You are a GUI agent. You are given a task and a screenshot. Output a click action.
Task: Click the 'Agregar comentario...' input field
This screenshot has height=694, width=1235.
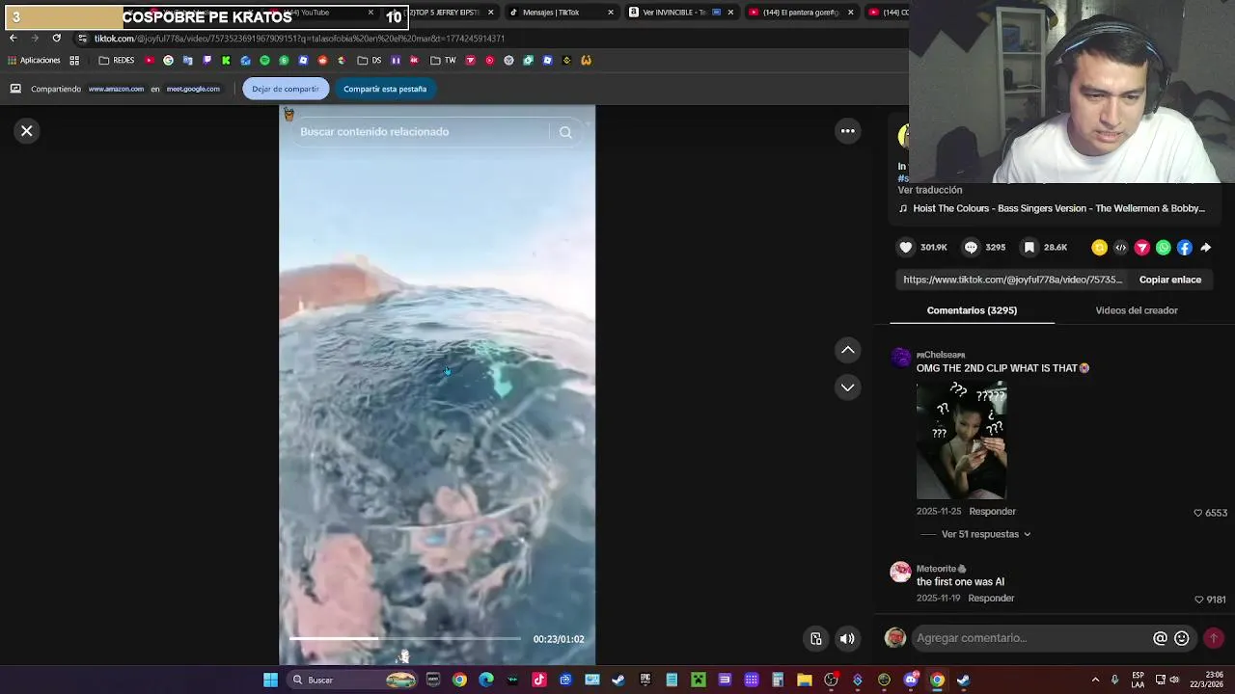click(x=1030, y=638)
